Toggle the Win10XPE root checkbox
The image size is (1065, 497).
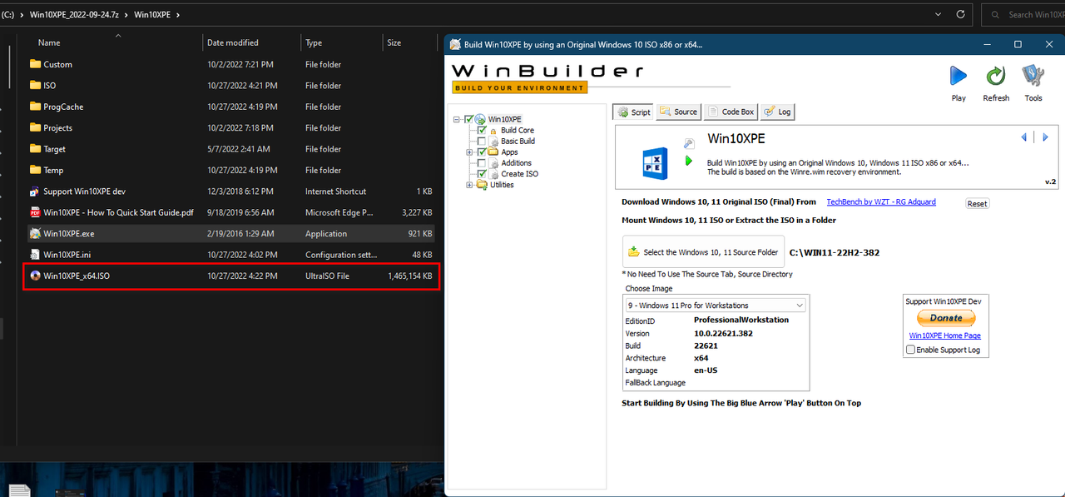[x=469, y=119]
